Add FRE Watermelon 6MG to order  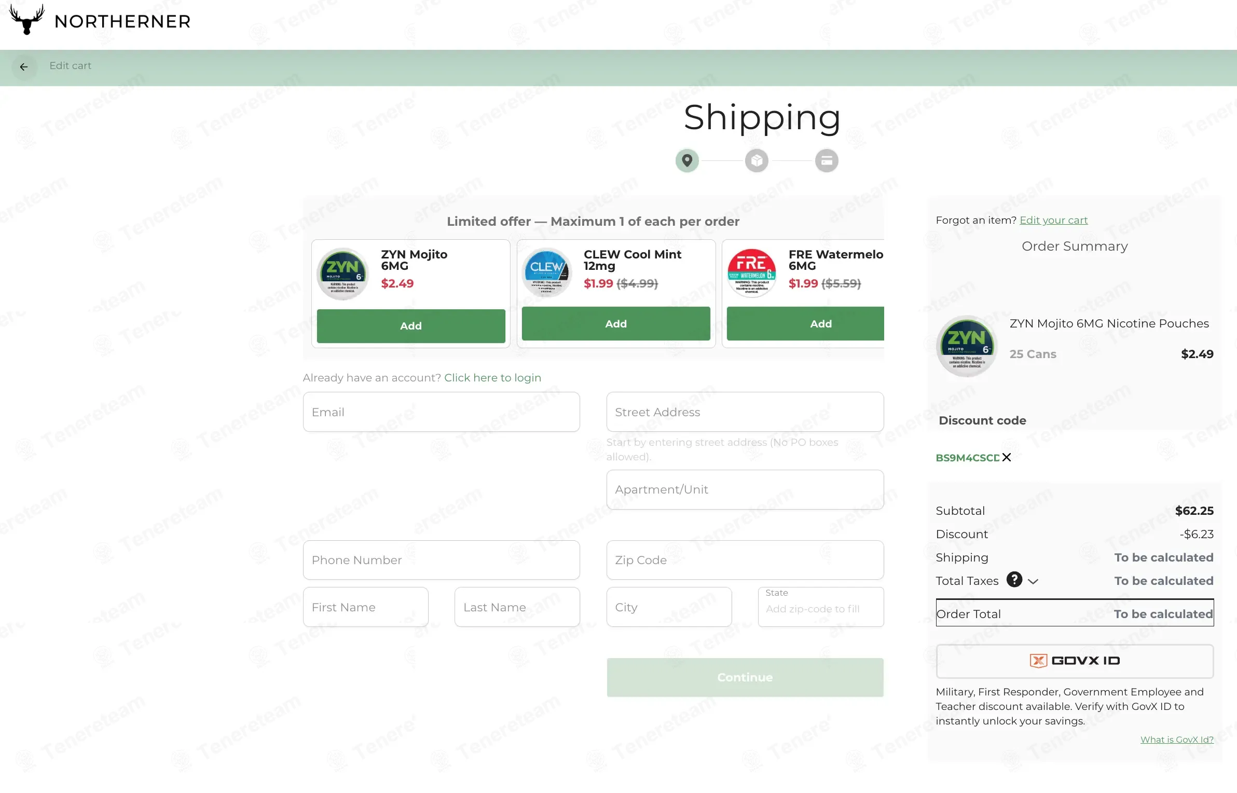805,324
